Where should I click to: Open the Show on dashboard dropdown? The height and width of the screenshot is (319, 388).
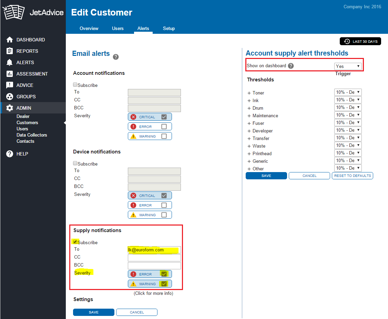tap(348, 66)
